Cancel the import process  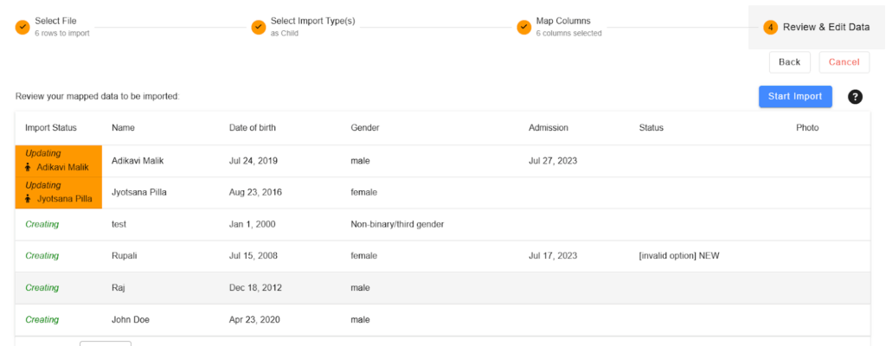pos(844,62)
